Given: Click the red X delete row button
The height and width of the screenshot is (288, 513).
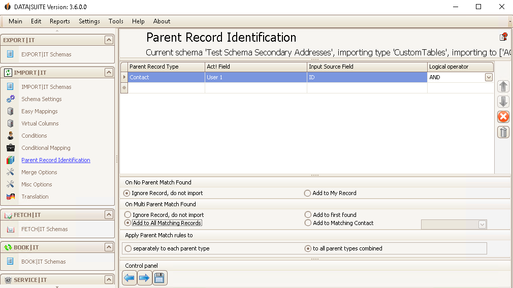Looking at the screenshot, I should click(x=503, y=117).
